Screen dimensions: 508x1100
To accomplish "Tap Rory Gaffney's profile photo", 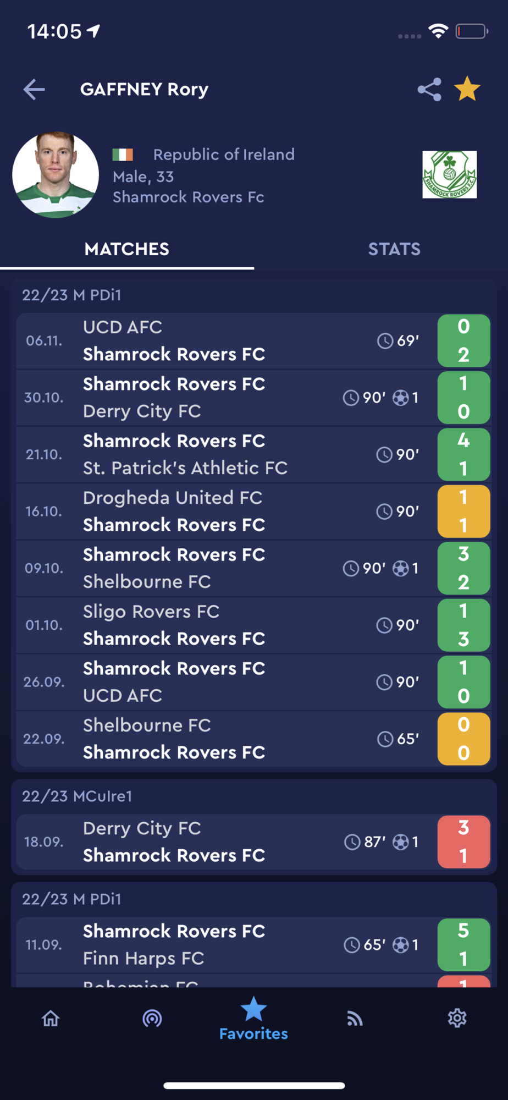I will [56, 175].
